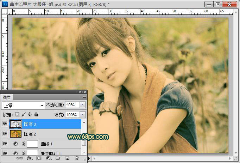The height and width of the screenshot is (163, 240).
Task: Add a layer mask
Action: 39,158
